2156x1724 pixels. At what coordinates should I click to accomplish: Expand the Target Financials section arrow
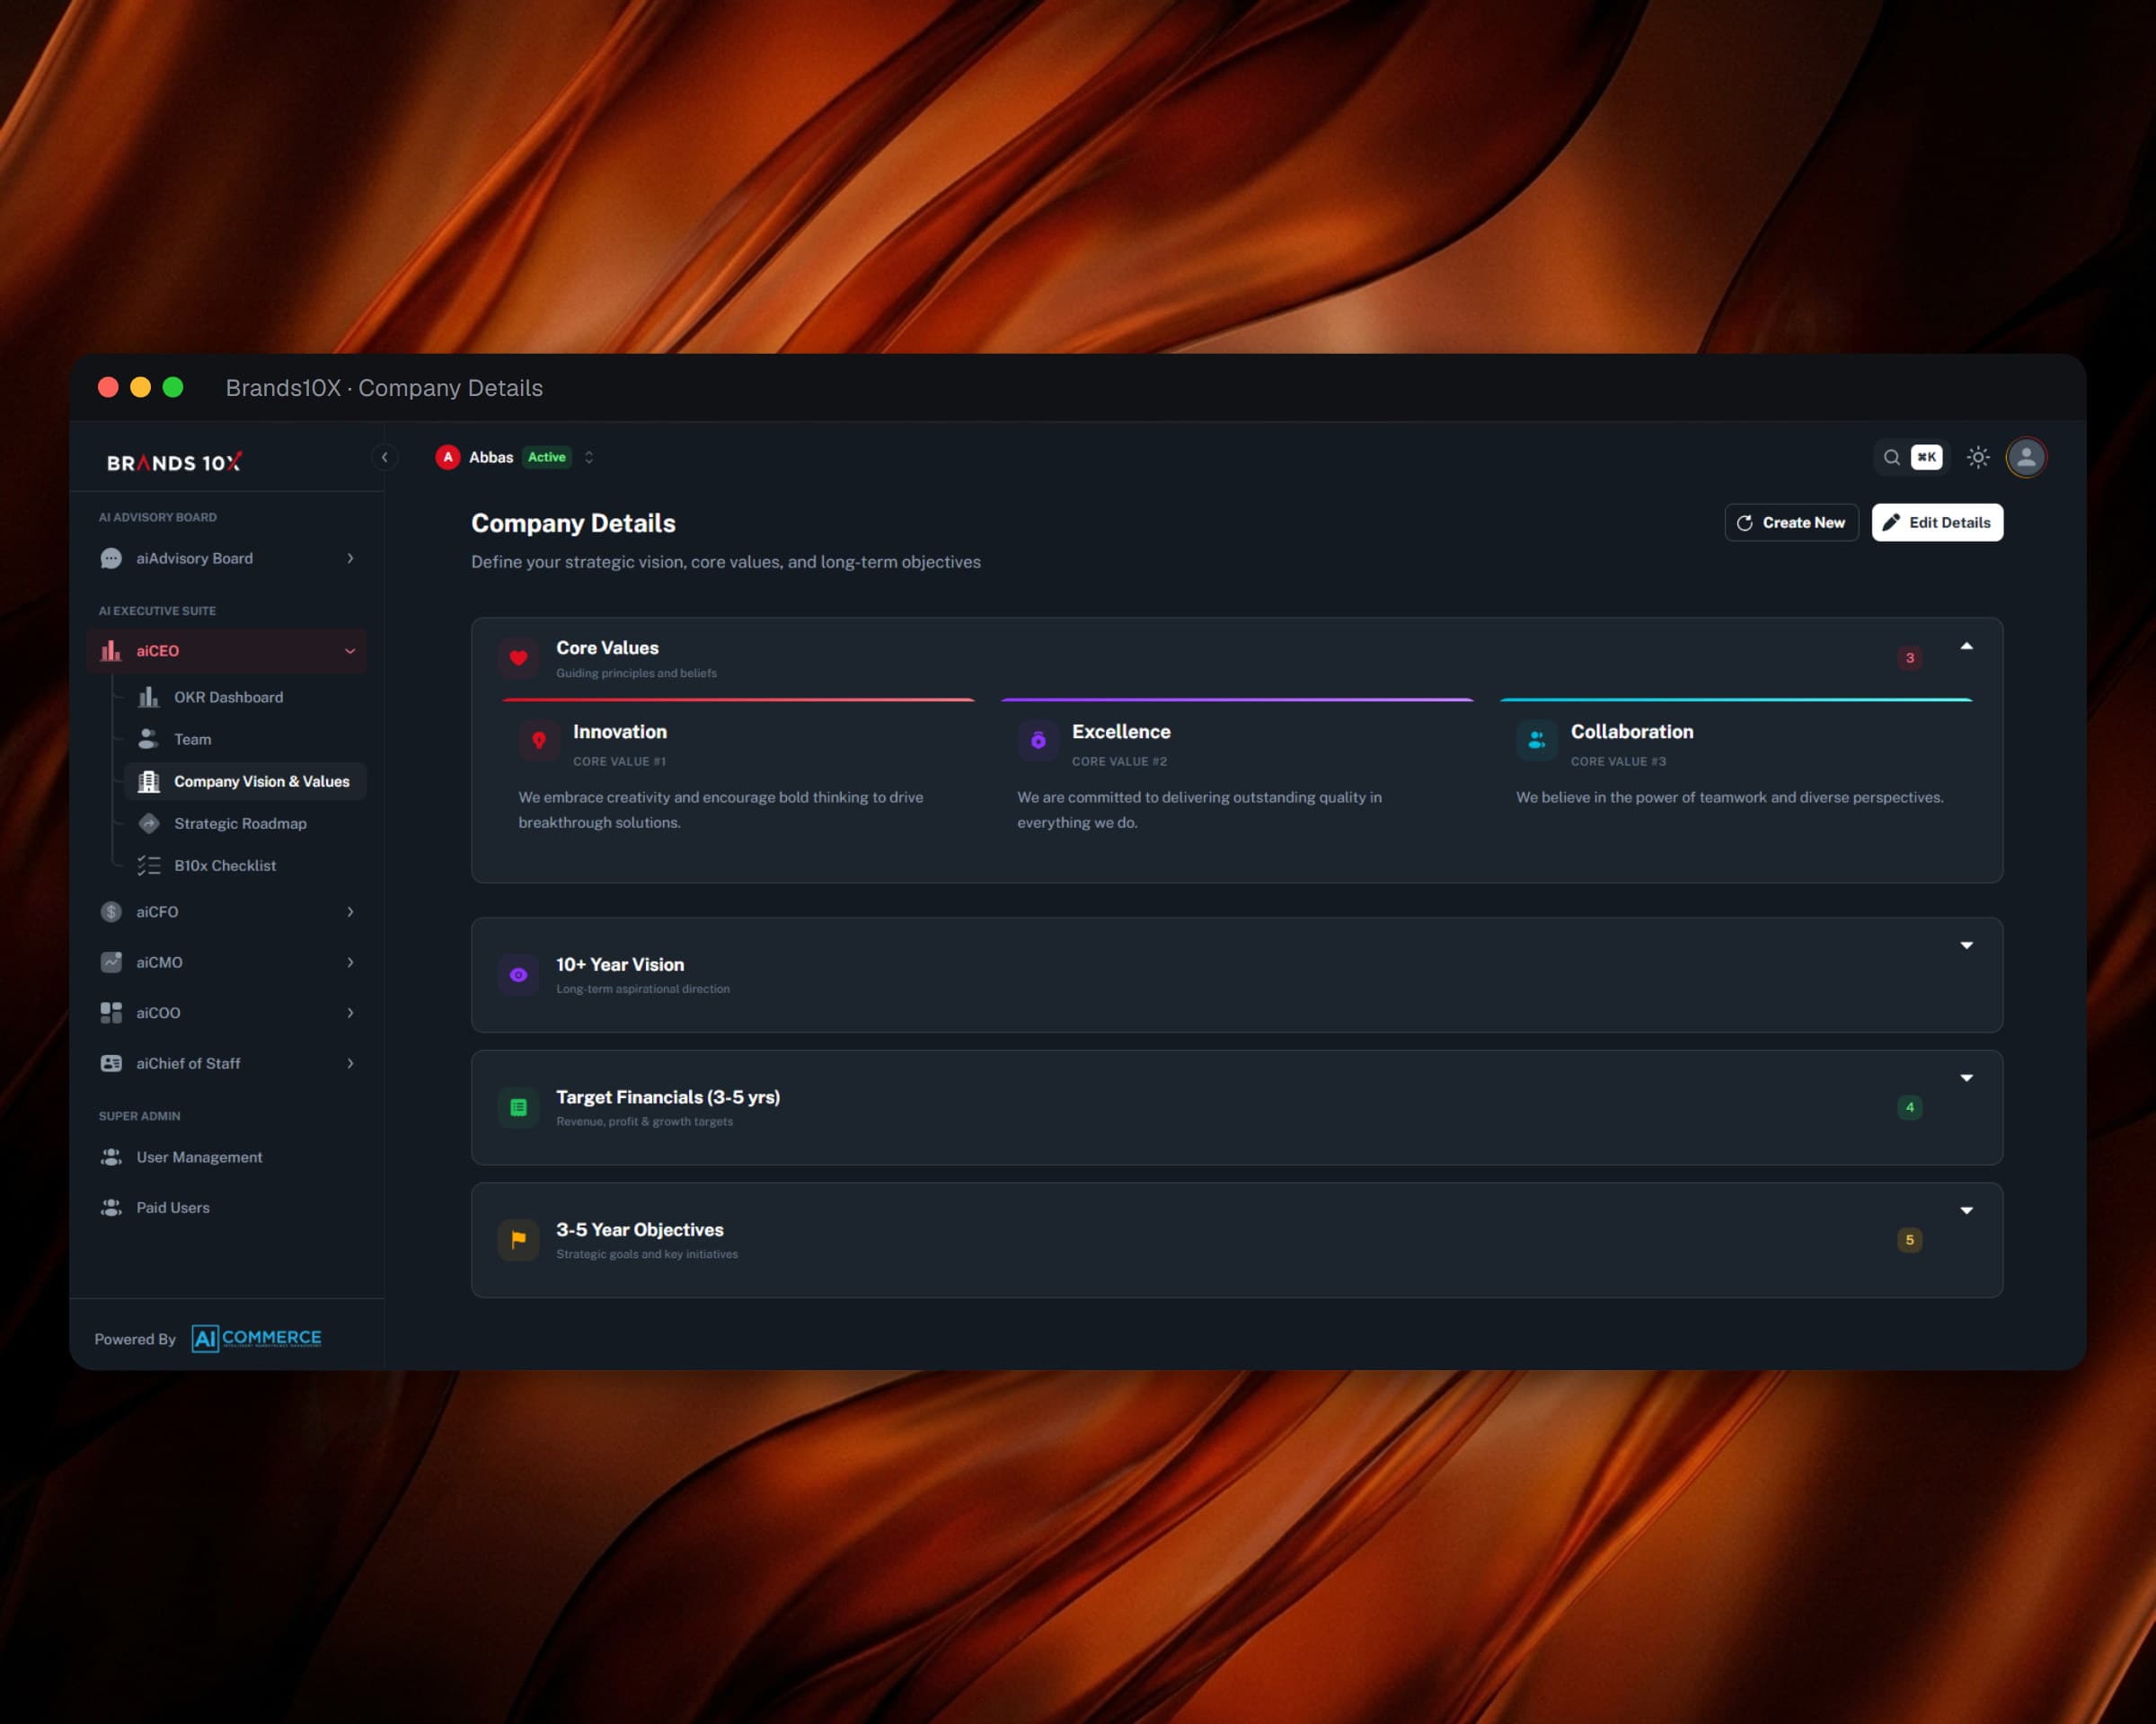(1966, 1077)
